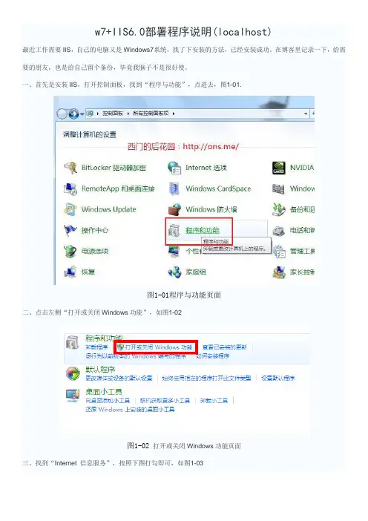Screen dimensions: 368x521
Task: Click the Recovery icon
Action: coord(70,272)
